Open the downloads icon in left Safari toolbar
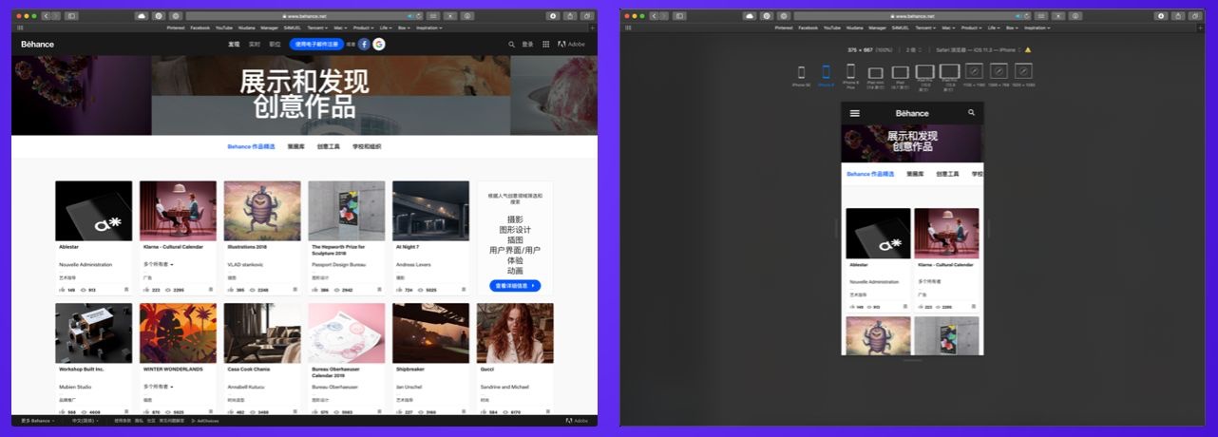Viewport: 1218px width, 437px height. click(553, 16)
